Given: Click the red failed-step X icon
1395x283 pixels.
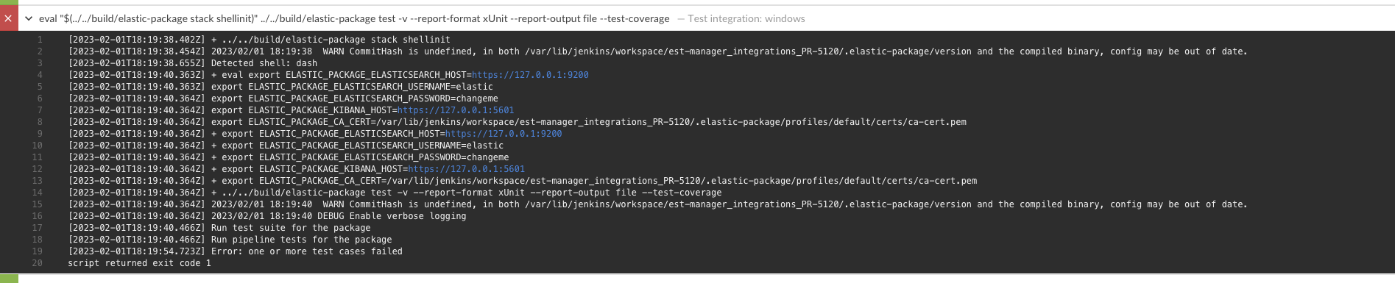Looking at the screenshot, I should [8, 18].
